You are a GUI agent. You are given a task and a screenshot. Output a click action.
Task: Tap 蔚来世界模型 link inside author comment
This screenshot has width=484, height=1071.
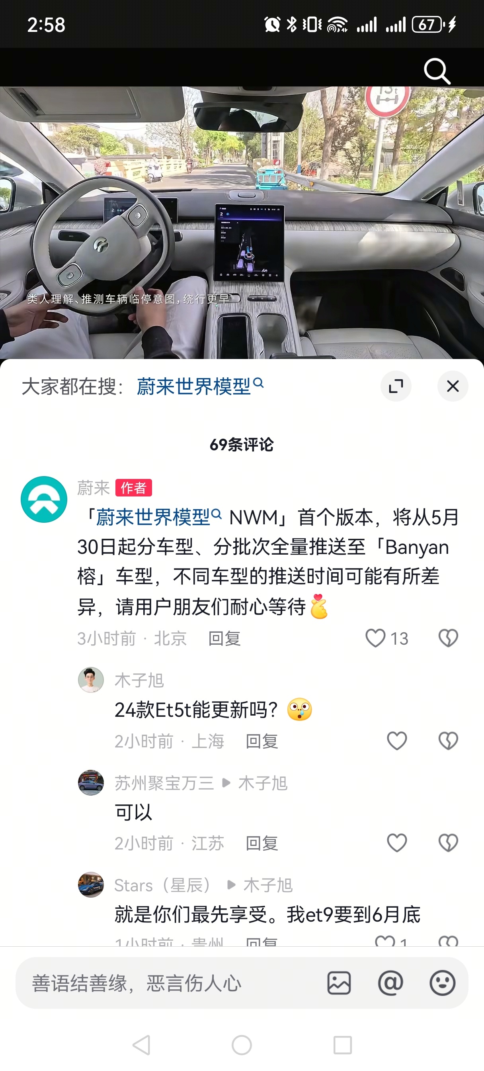click(x=158, y=517)
